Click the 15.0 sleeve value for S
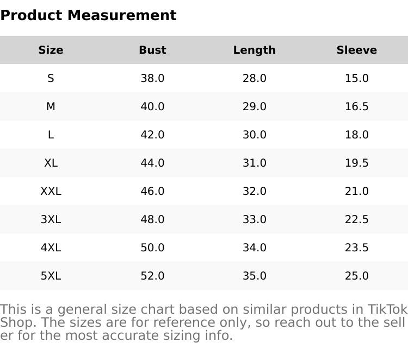The image size is (408, 355). 356,78
